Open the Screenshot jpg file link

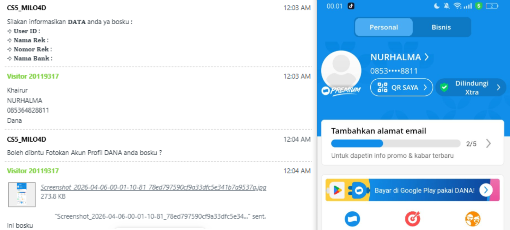coord(153,187)
